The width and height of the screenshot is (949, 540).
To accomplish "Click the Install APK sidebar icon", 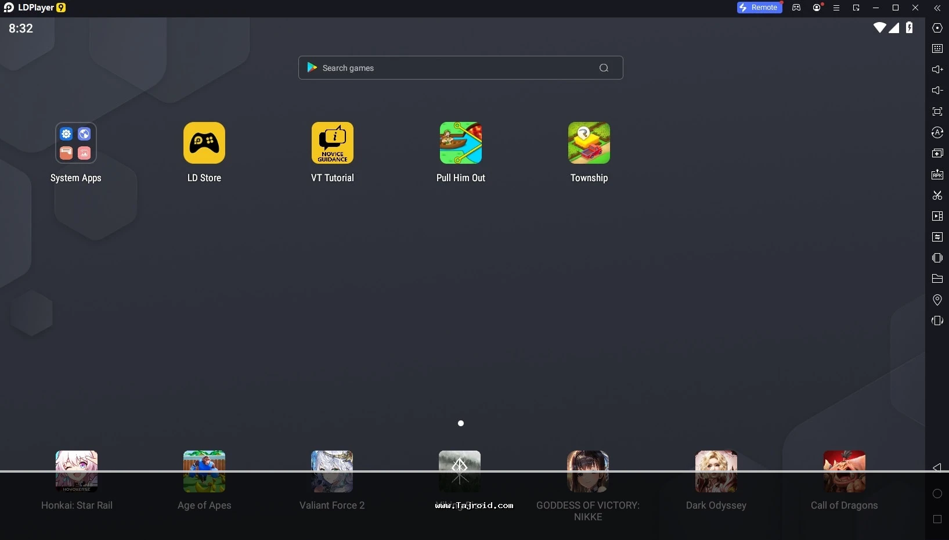I will click(937, 174).
